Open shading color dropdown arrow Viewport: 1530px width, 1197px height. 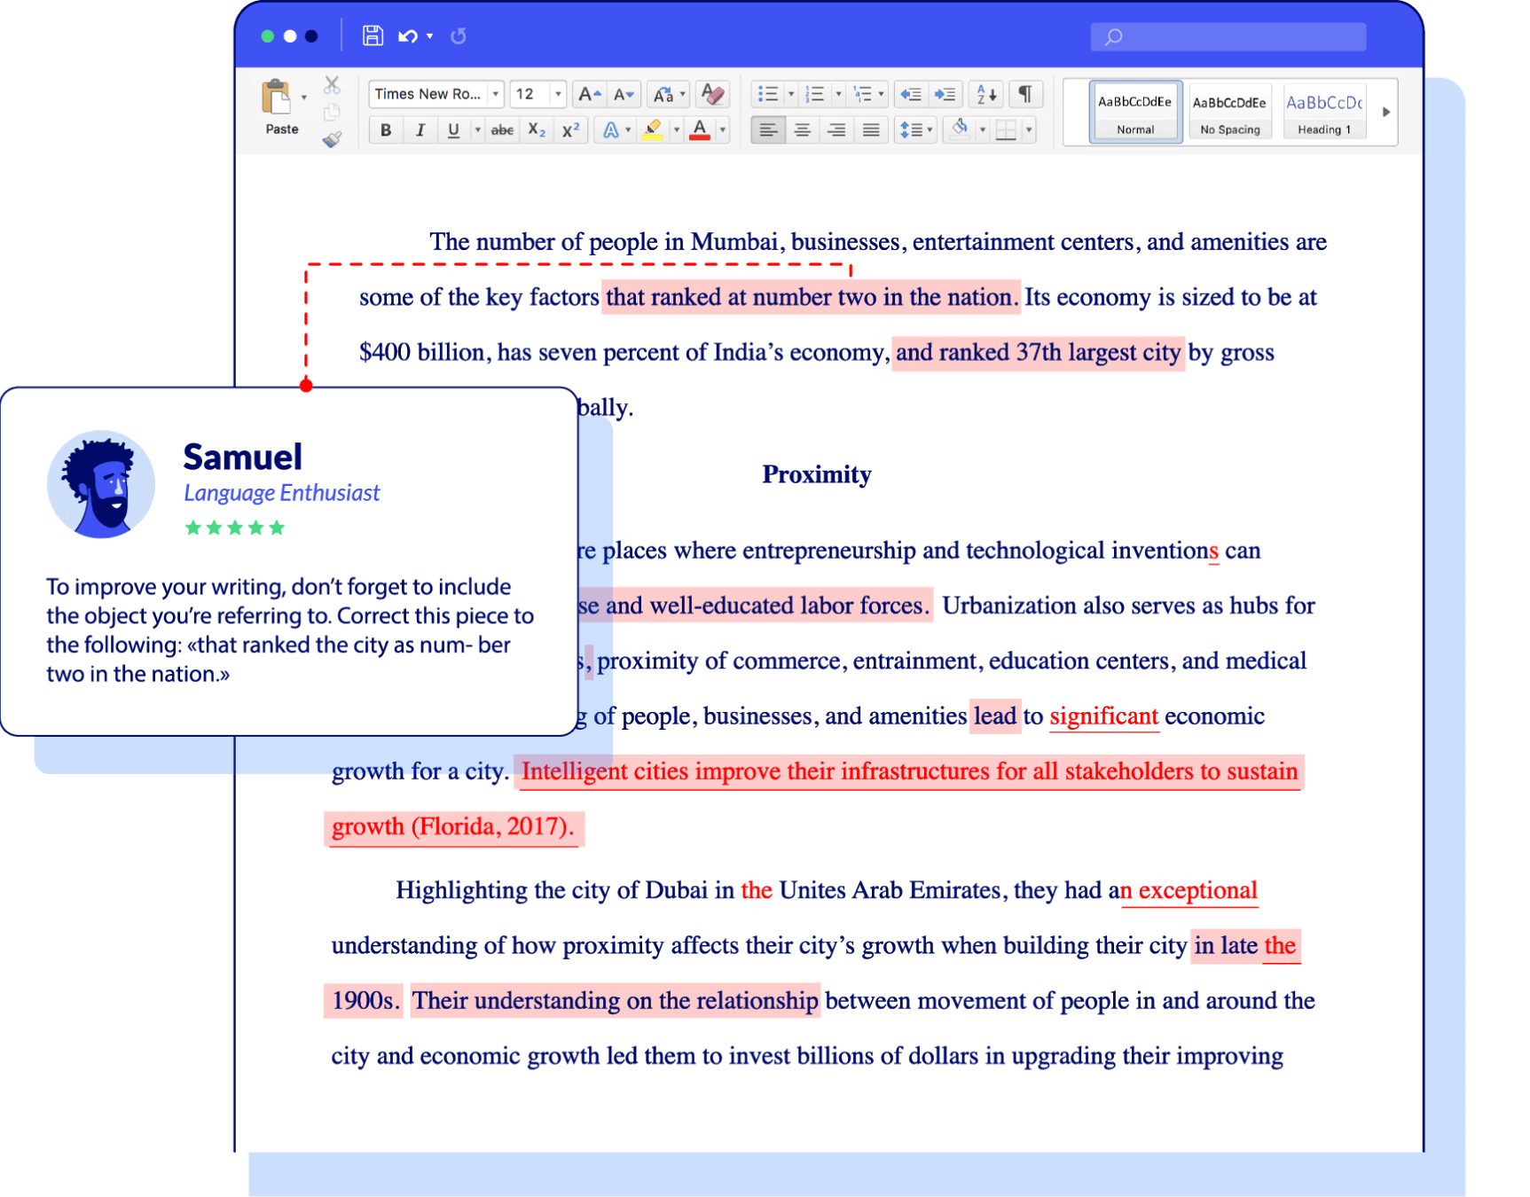[x=983, y=130]
